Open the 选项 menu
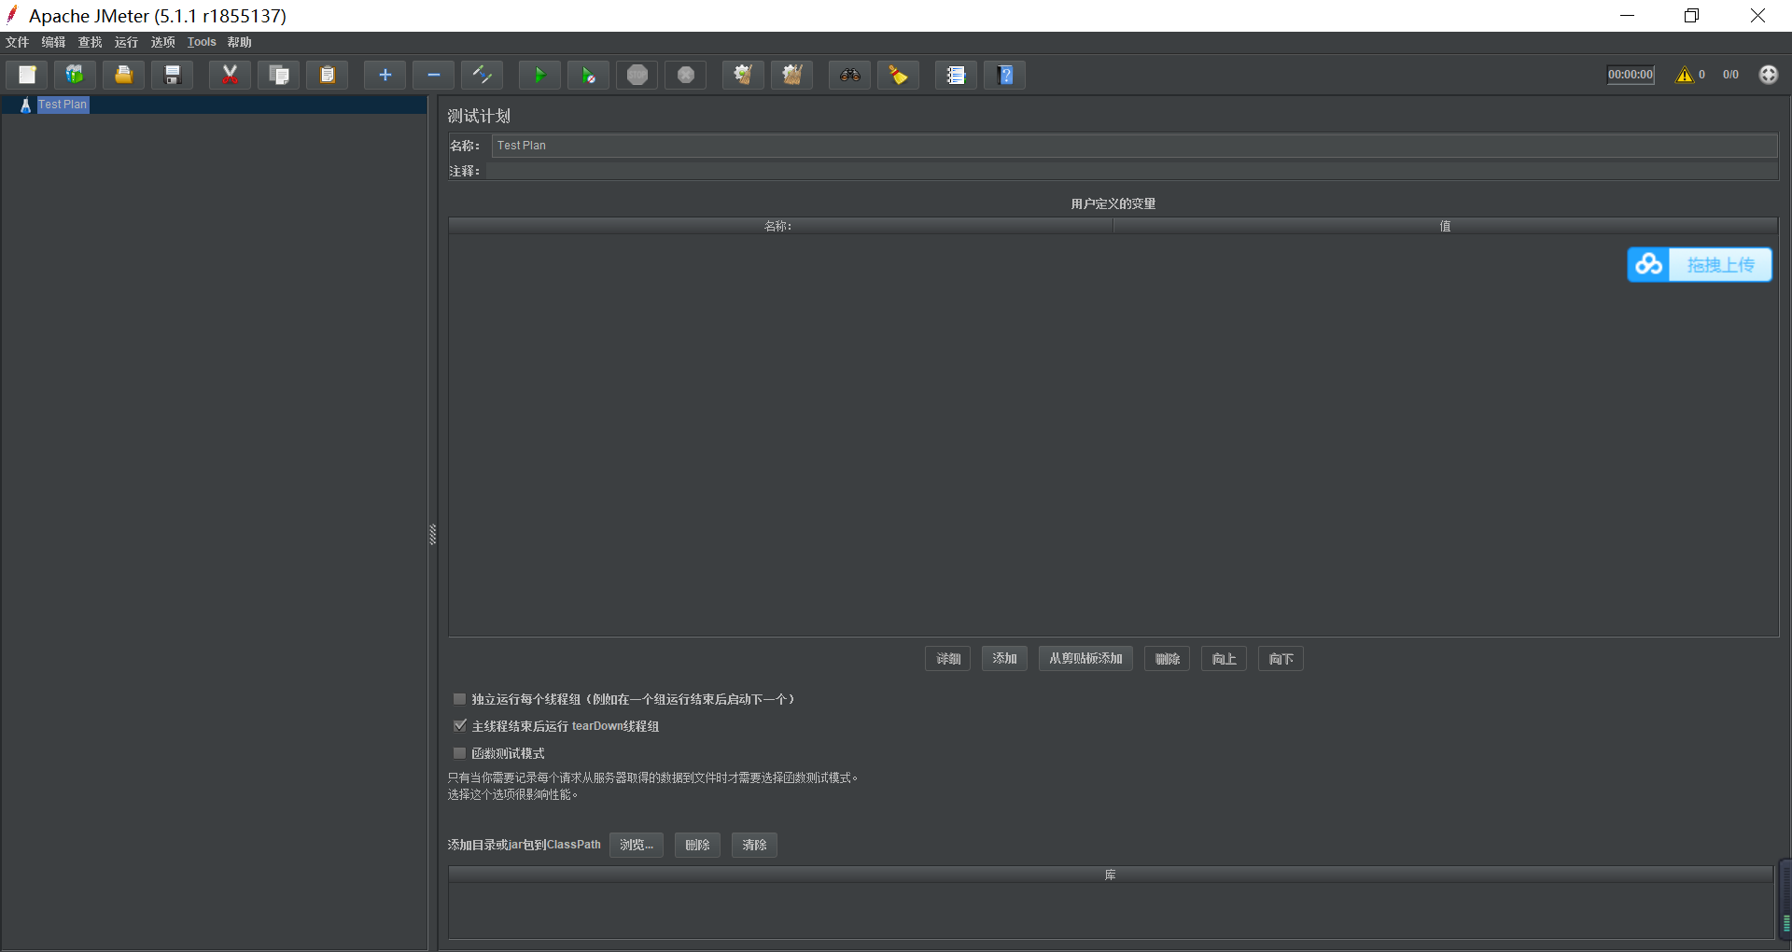Screen dimensions: 1792x952 [x=162, y=42]
